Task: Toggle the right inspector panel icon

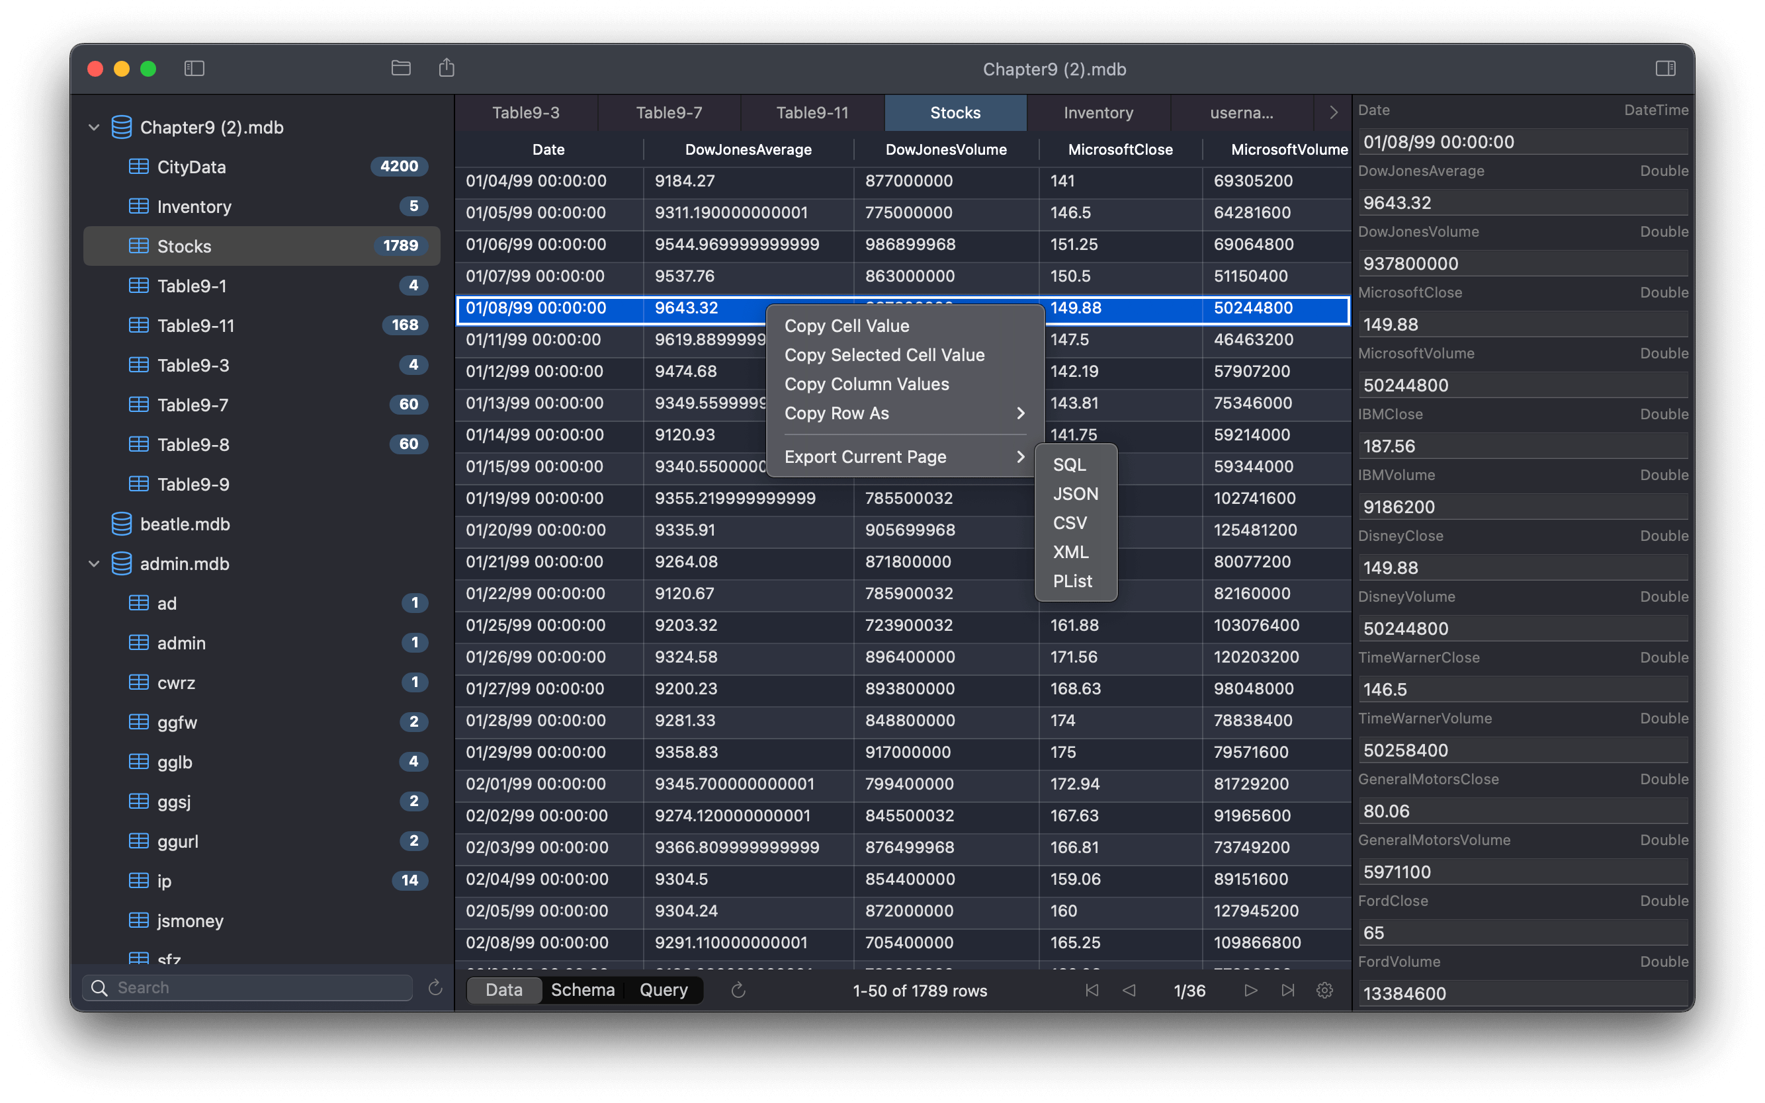Action: point(1665,69)
